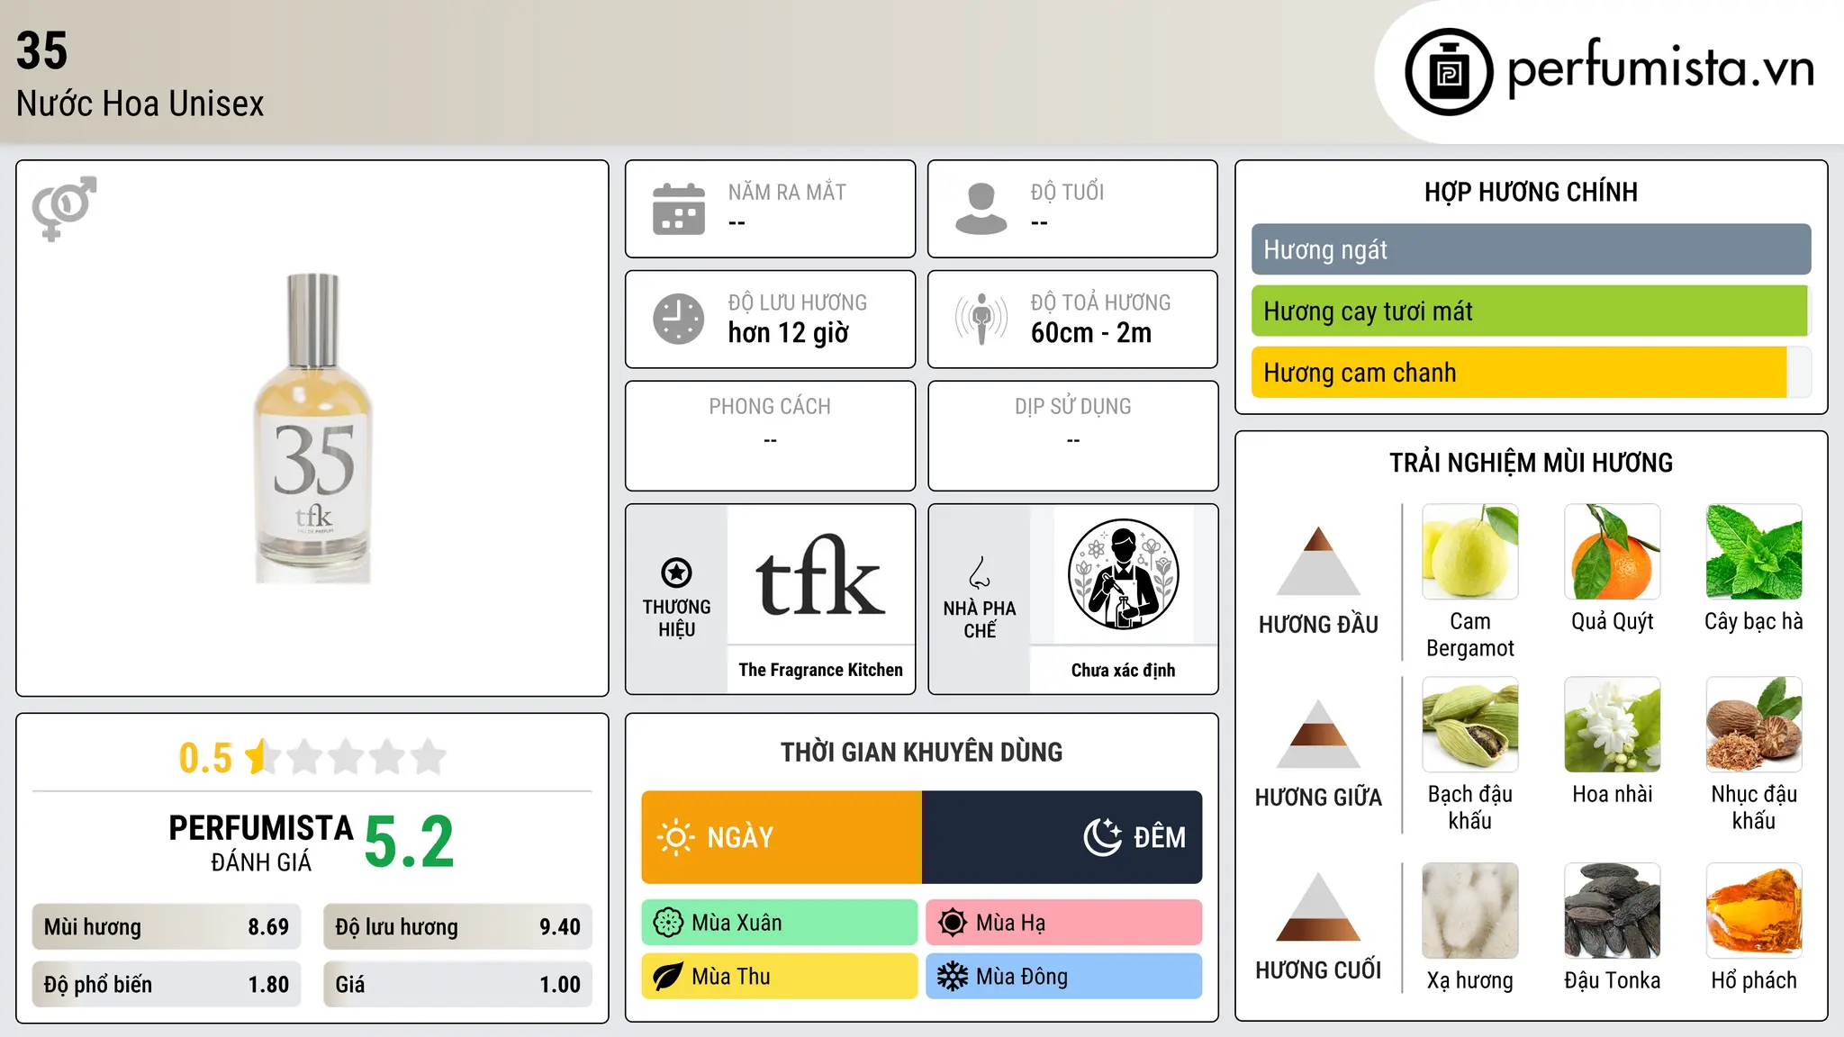Click the 0.5 star rating value
Viewport: 1844px width, 1037px height.
(205, 758)
